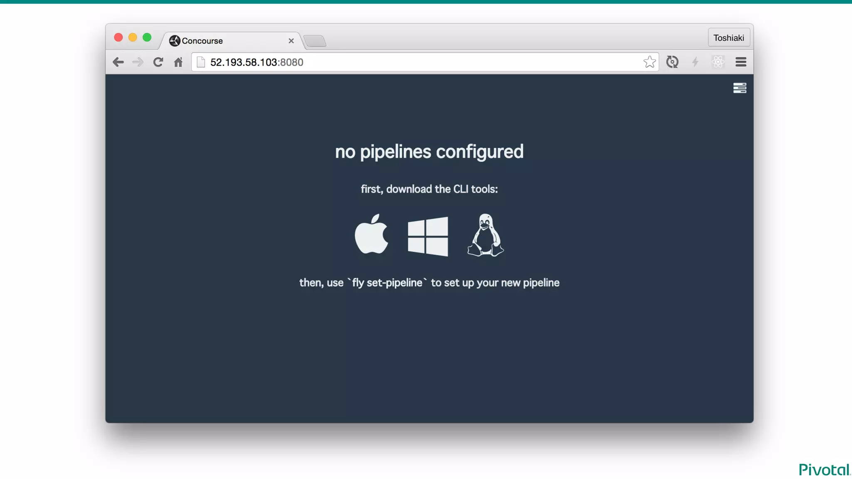Click the React atom extension icon
The width and height of the screenshot is (852, 479).
718,62
